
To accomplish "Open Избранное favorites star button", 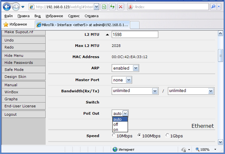I will pyautogui.click(x=15, y=24).
